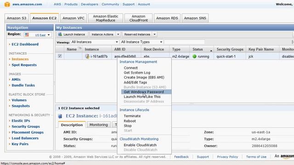Click the server icon beside i-161ad87b

pyautogui.click(x=87, y=56)
